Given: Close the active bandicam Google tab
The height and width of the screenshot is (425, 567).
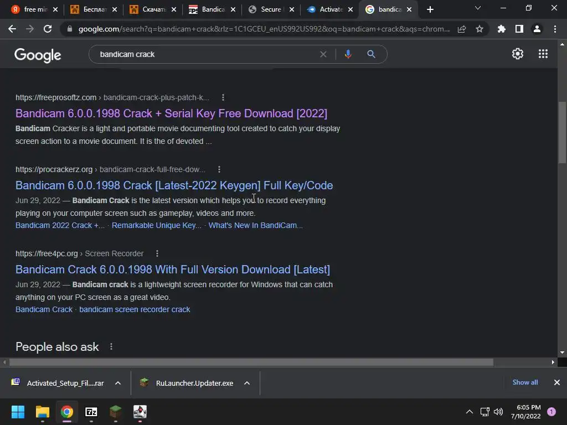Looking at the screenshot, I should [409, 9].
